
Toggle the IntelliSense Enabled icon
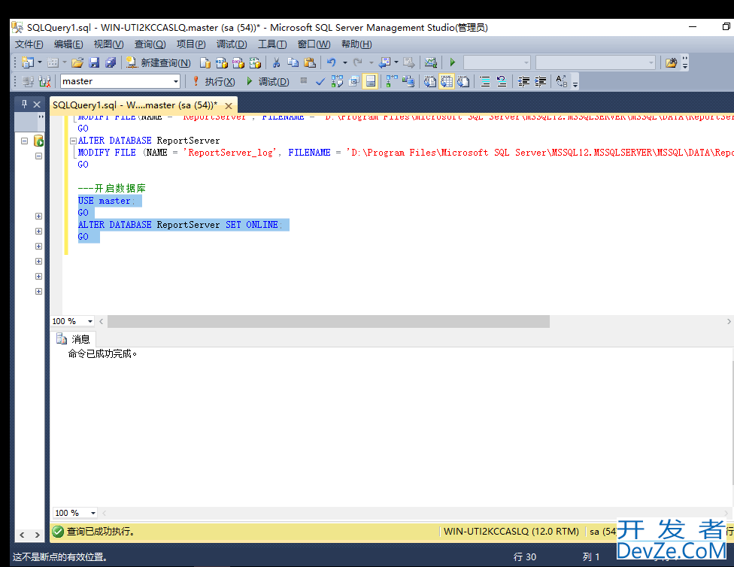tap(370, 81)
